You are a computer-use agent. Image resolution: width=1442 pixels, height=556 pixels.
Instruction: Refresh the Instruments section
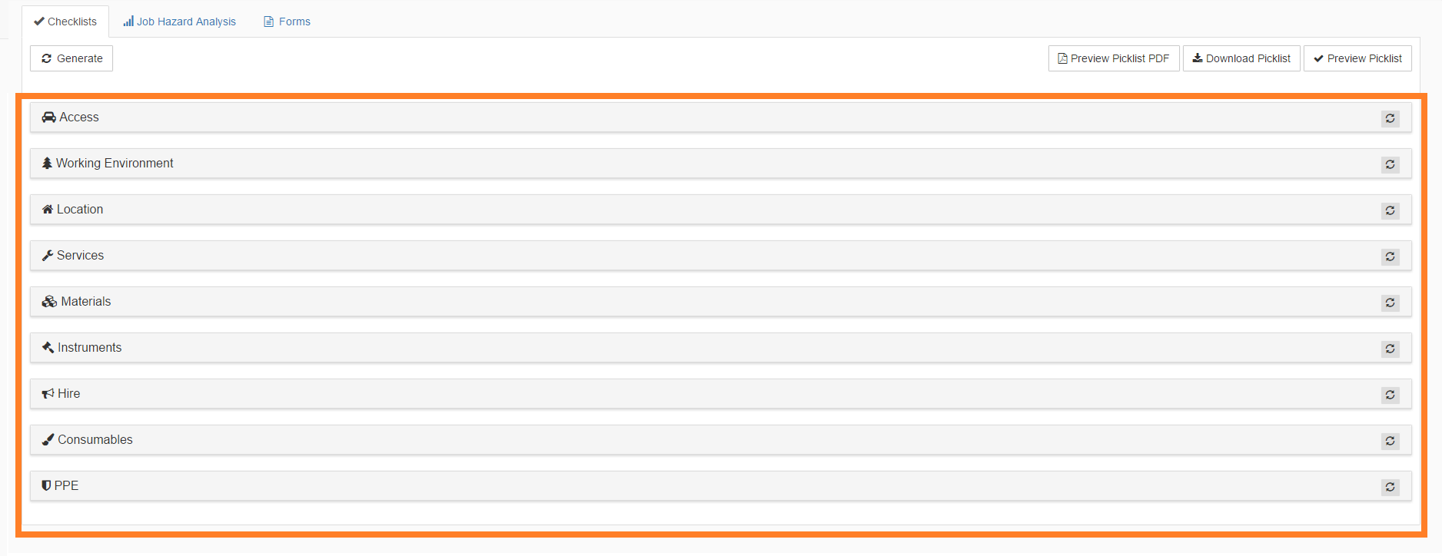click(1390, 349)
